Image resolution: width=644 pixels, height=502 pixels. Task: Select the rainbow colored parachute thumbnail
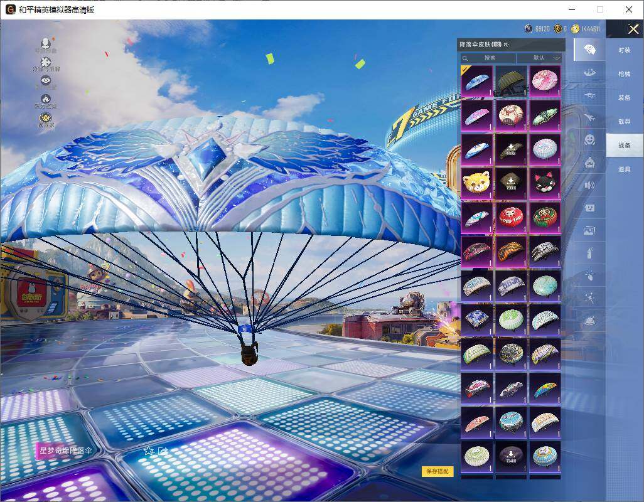[x=545, y=388]
